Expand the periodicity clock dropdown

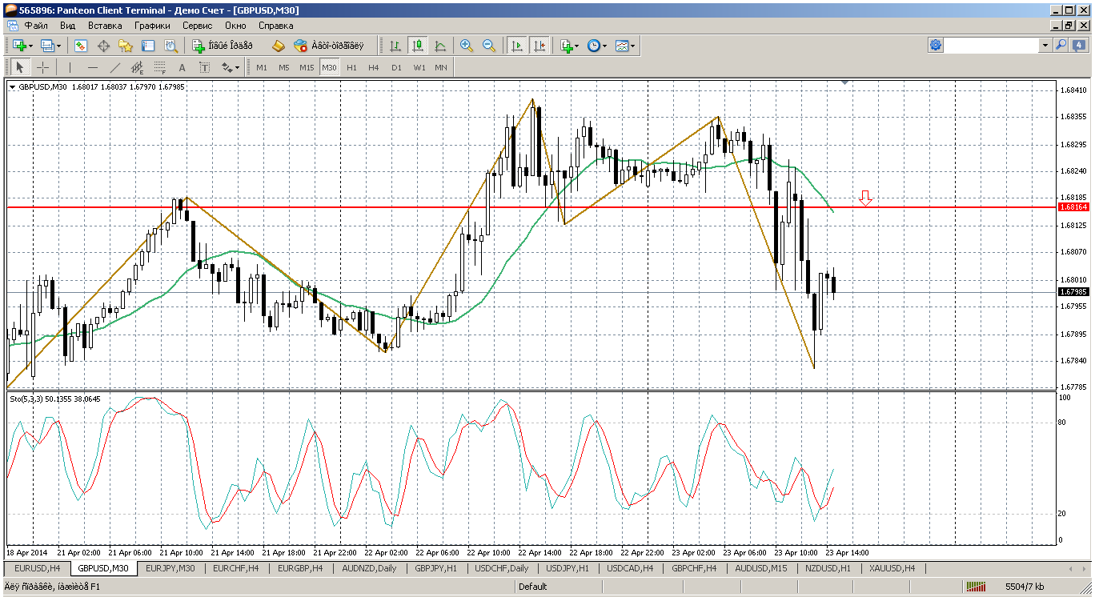604,46
